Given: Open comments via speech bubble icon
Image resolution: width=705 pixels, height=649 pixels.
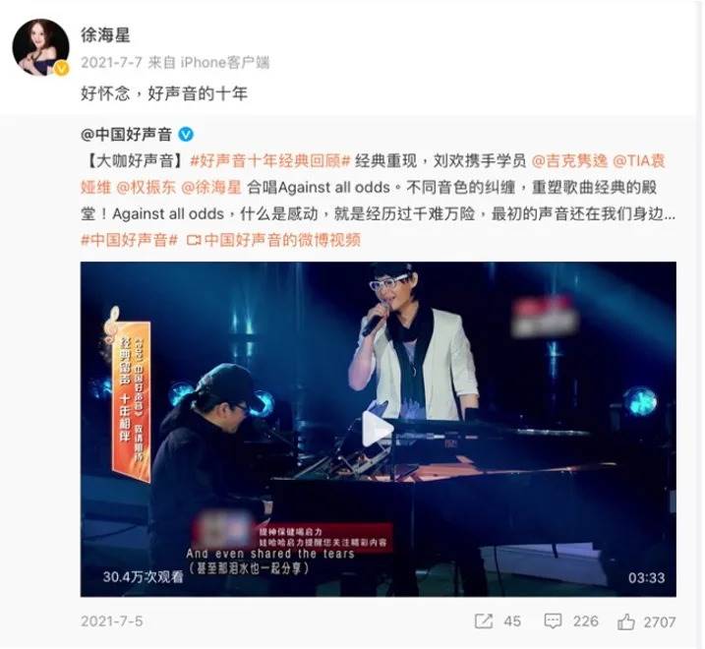Looking at the screenshot, I should click(553, 621).
